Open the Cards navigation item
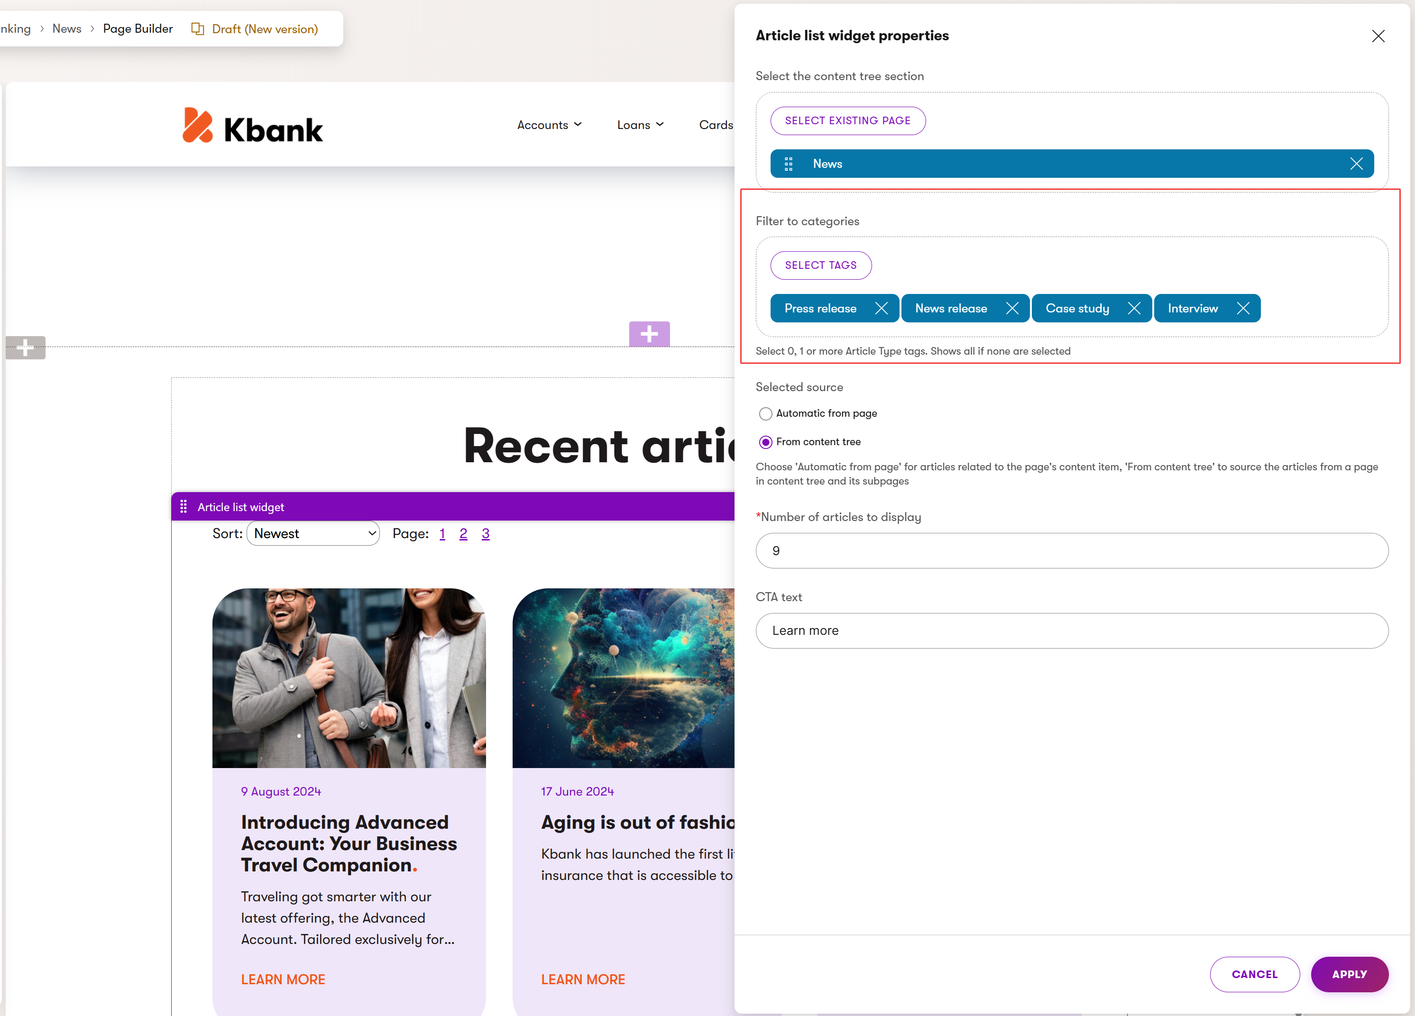This screenshot has height=1016, width=1415. point(716,125)
